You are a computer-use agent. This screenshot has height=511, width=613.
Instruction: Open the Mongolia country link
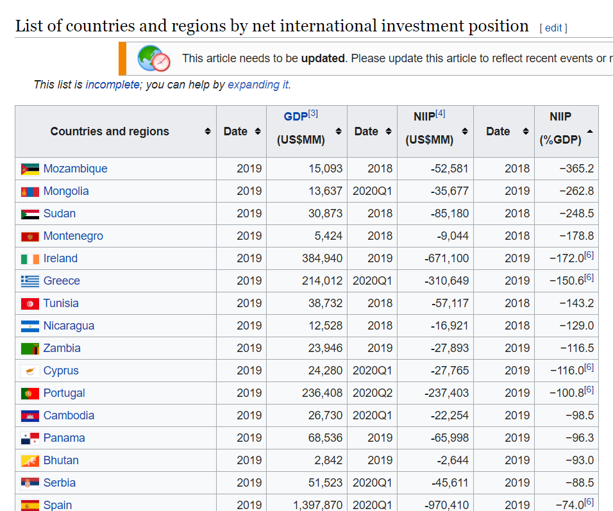(66, 191)
